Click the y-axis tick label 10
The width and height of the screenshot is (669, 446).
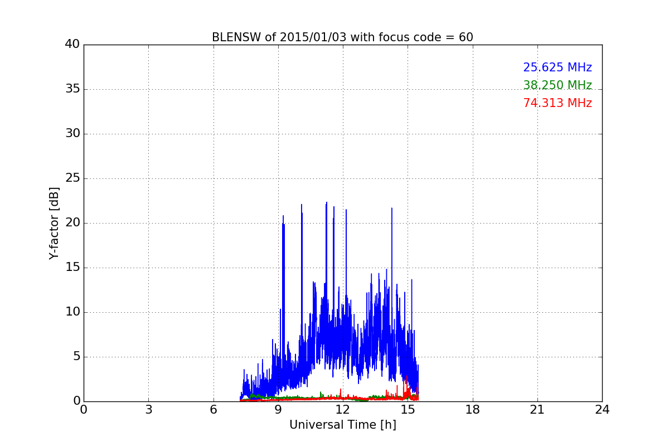(72, 312)
